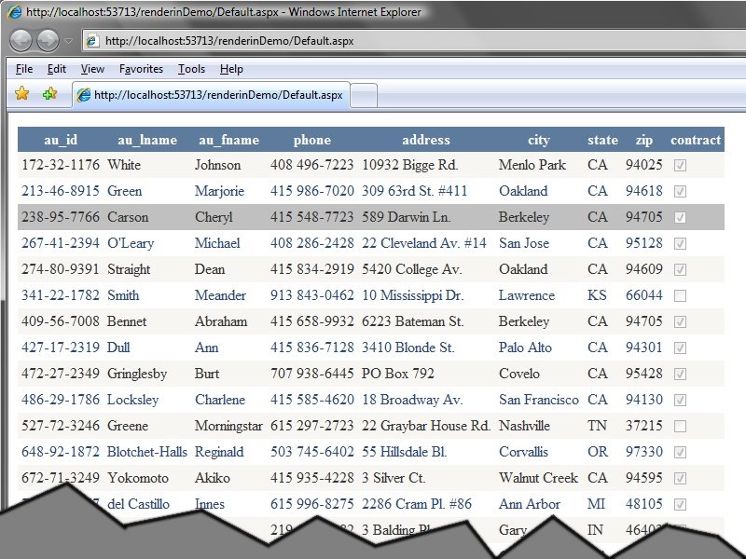Open a new blank tab
The height and width of the screenshot is (559, 746).
click(364, 96)
